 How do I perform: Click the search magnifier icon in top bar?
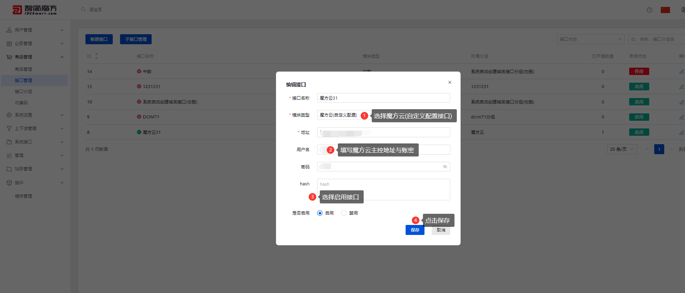point(83,9)
